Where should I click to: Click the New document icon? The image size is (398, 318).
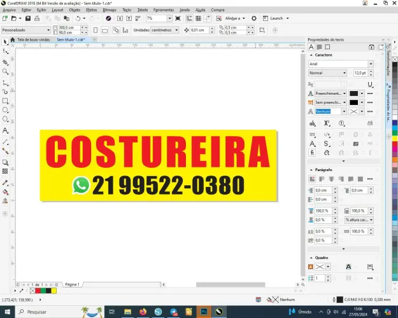(x=5, y=18)
